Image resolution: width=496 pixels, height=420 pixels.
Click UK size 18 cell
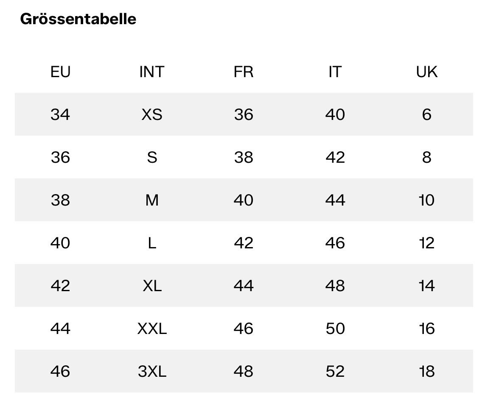pos(427,371)
